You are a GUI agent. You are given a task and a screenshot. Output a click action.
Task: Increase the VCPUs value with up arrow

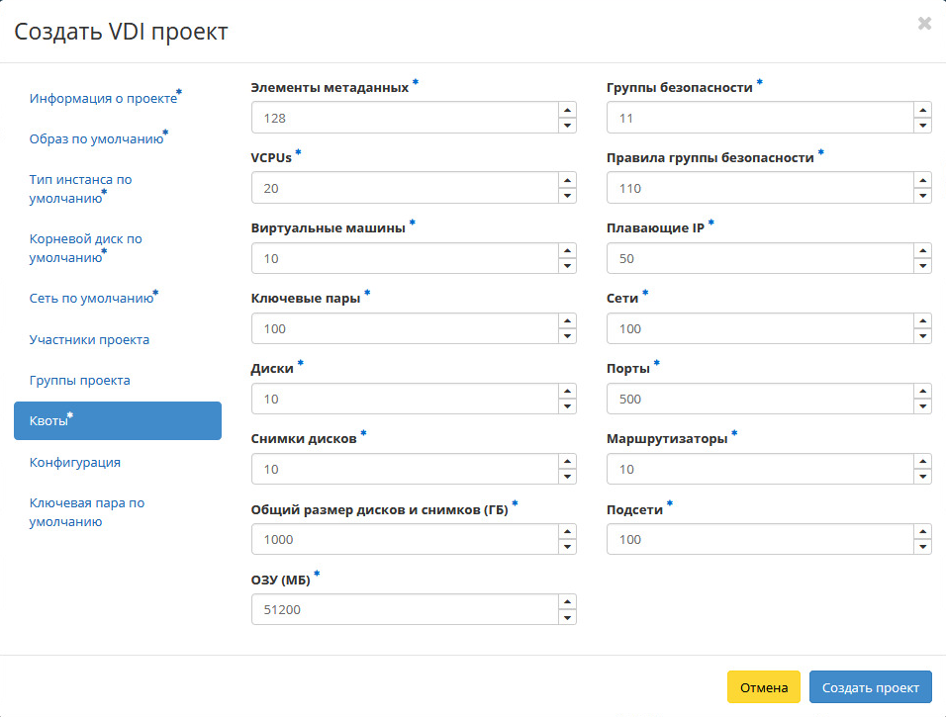[x=567, y=180]
